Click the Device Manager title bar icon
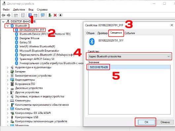 pos(4,3)
